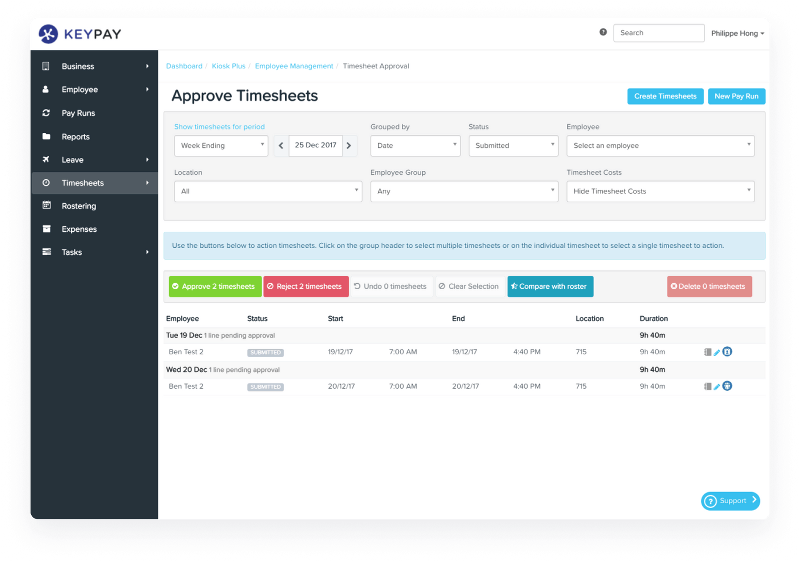Click the blue badge icon on 19/12/17 row

pyautogui.click(x=727, y=352)
